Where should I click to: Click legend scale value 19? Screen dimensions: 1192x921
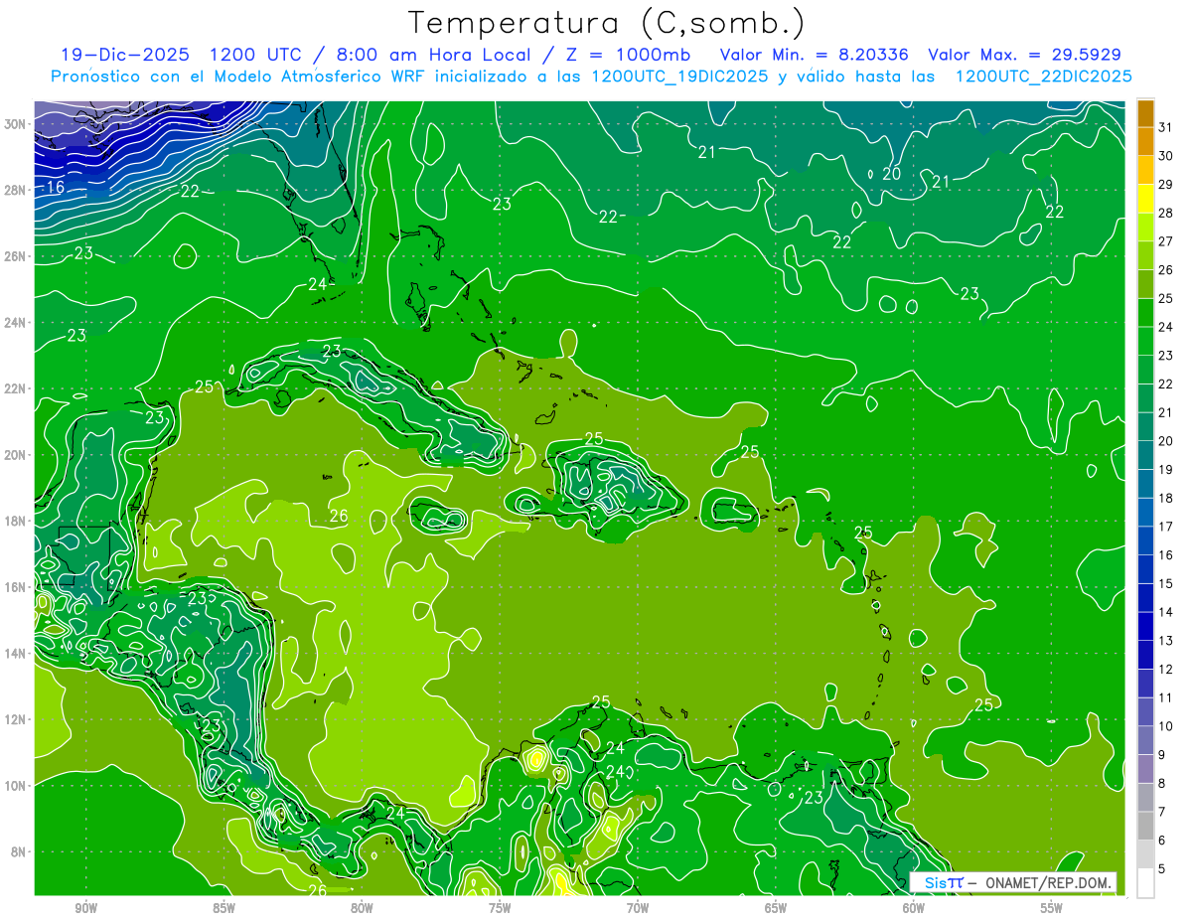coord(1165,470)
